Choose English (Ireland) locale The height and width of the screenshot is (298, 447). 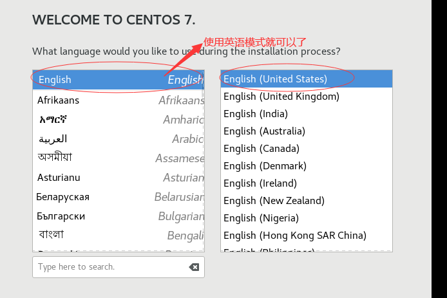coord(307,183)
